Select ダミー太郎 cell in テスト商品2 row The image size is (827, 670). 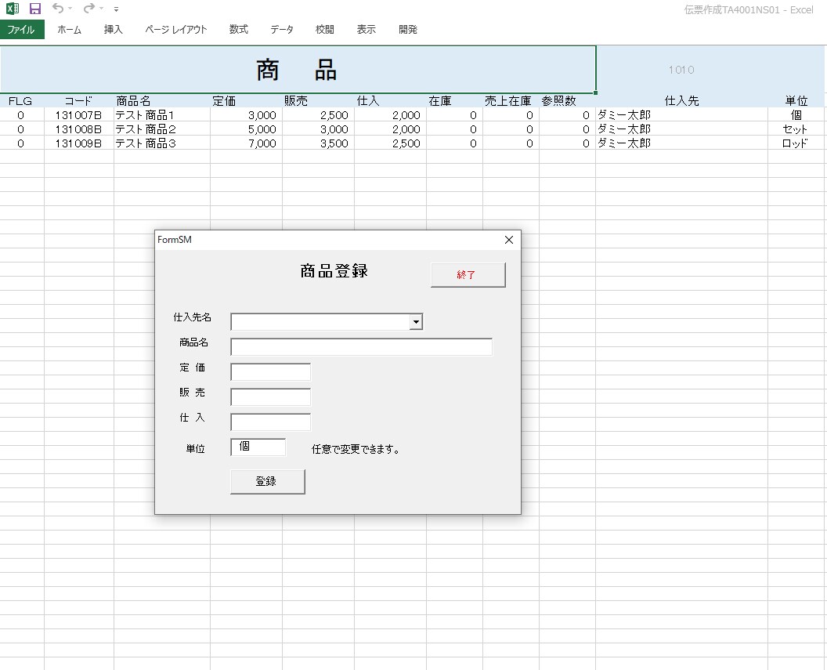(682, 129)
